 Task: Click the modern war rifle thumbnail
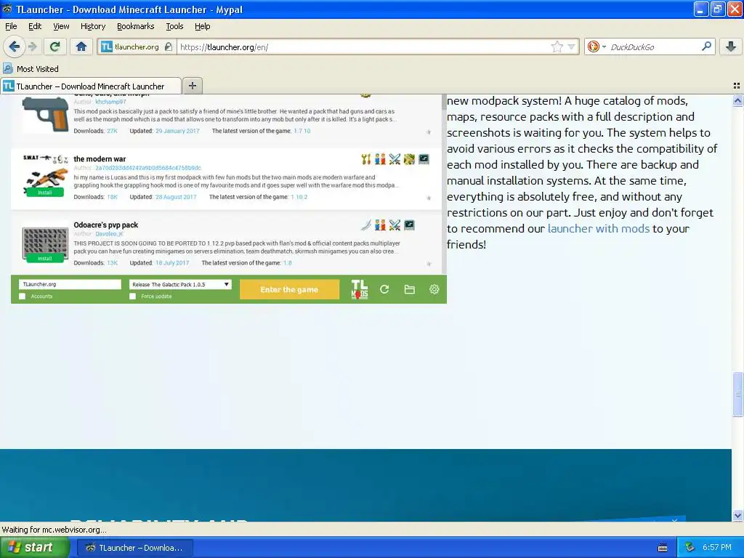45,174
